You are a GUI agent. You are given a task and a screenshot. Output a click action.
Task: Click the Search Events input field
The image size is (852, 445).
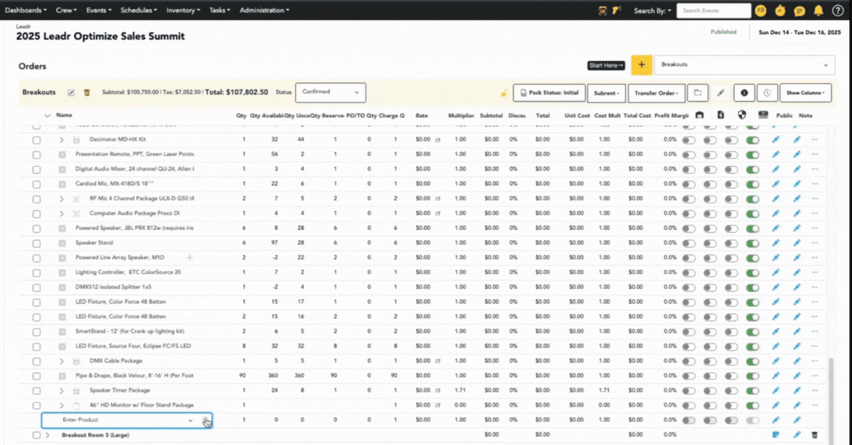(713, 11)
